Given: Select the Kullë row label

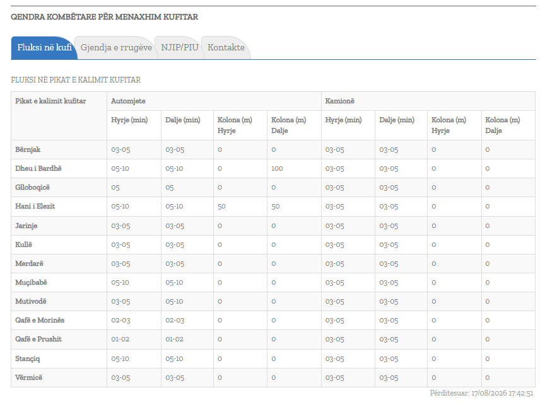Looking at the screenshot, I should pyautogui.click(x=23, y=244).
